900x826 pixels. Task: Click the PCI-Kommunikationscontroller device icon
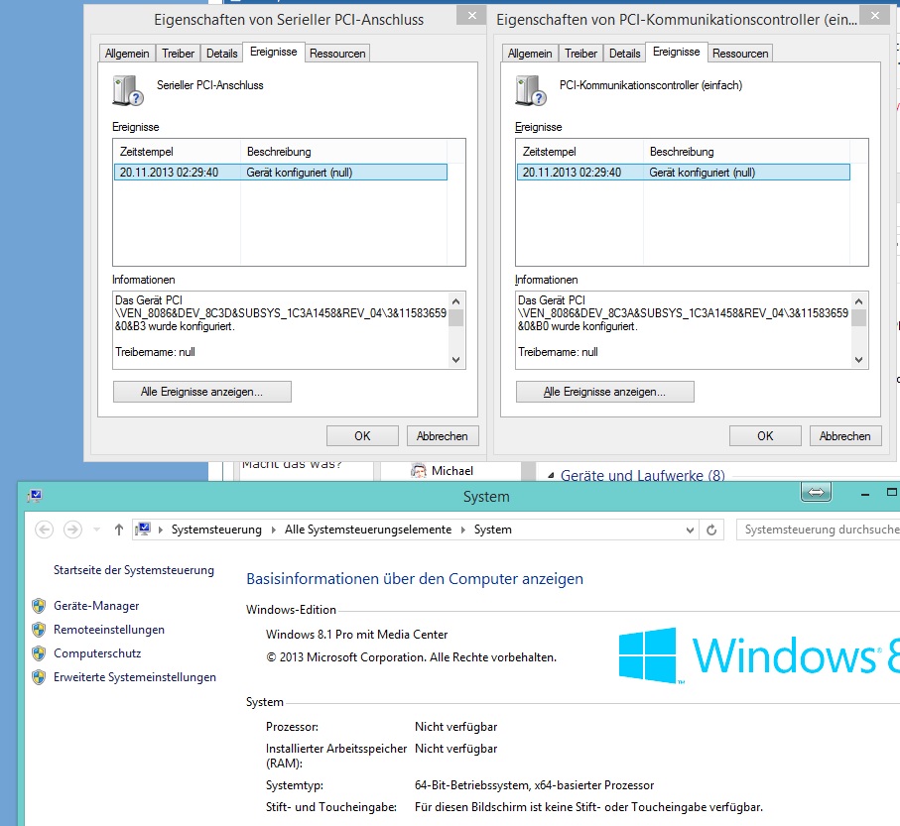(x=530, y=90)
